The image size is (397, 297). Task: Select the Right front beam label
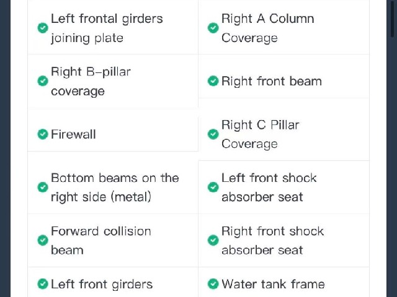272,81
